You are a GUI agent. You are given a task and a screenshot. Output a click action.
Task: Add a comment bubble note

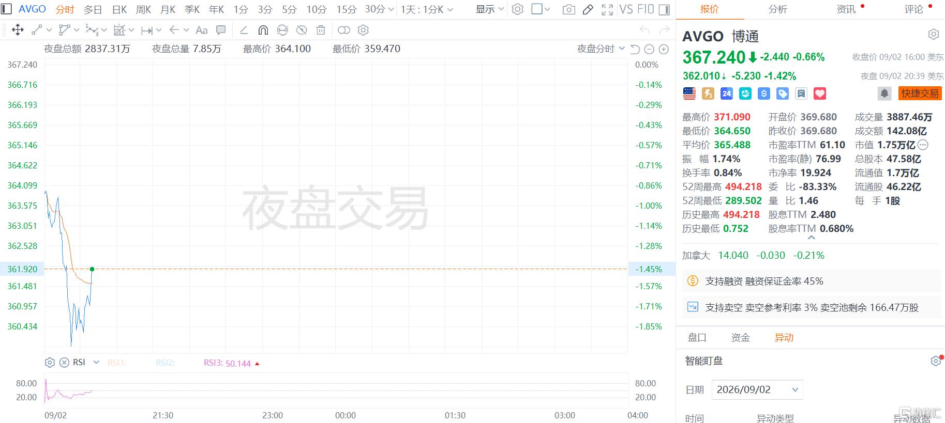point(221,30)
